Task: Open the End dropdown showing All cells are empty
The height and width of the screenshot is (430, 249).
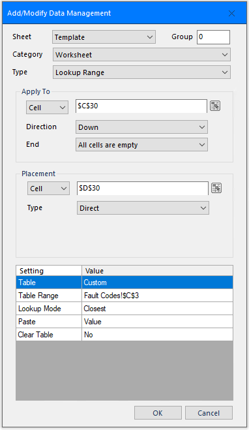Action: click(x=141, y=145)
